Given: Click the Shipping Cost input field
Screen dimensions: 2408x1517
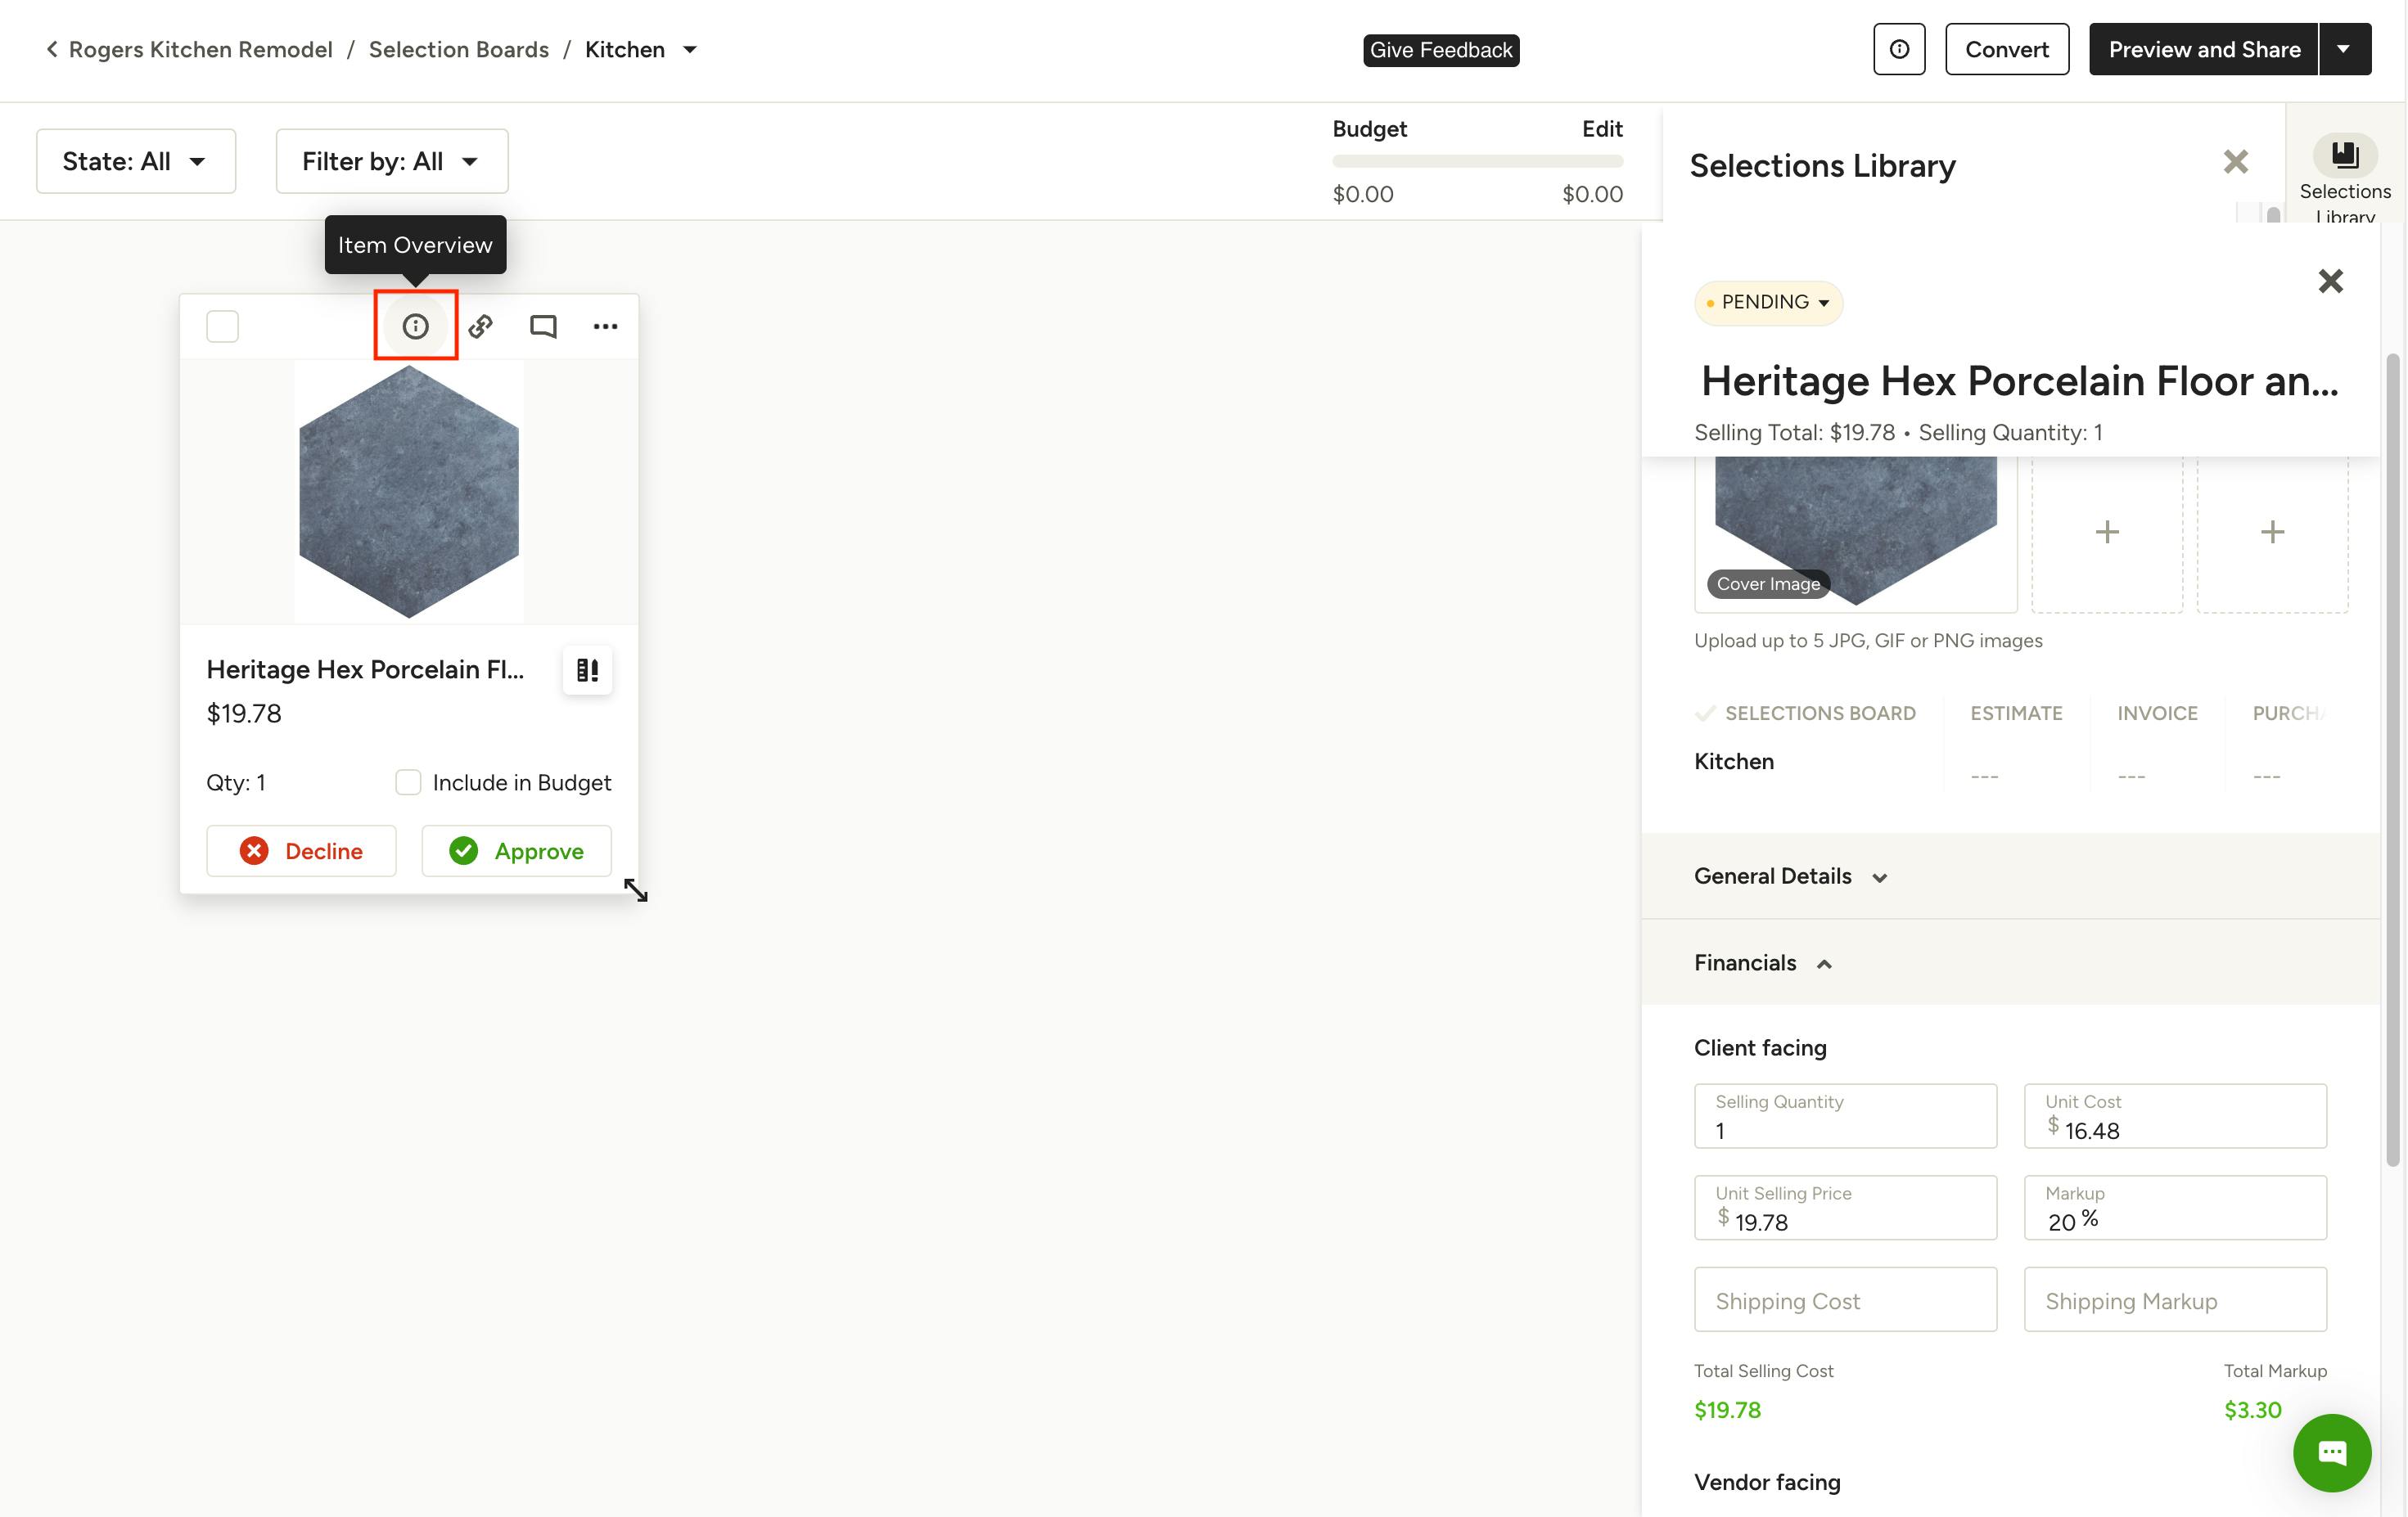Looking at the screenshot, I should pyautogui.click(x=1845, y=1300).
